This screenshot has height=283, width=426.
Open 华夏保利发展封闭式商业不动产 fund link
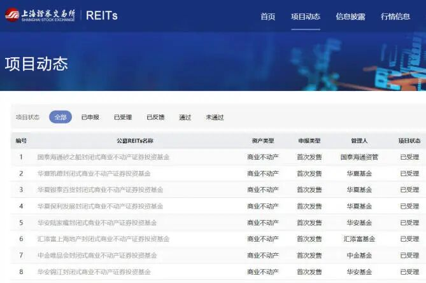pos(100,207)
